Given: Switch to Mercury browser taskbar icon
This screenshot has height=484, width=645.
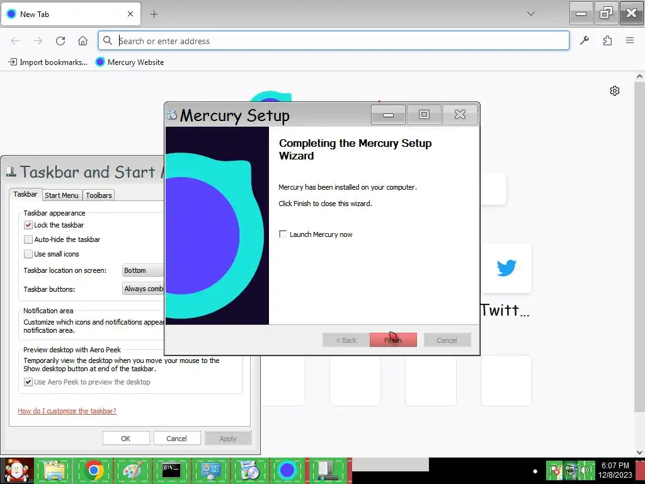Looking at the screenshot, I should pos(287,471).
